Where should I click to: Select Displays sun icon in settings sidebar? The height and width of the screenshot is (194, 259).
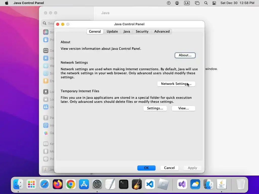pos(46,58)
